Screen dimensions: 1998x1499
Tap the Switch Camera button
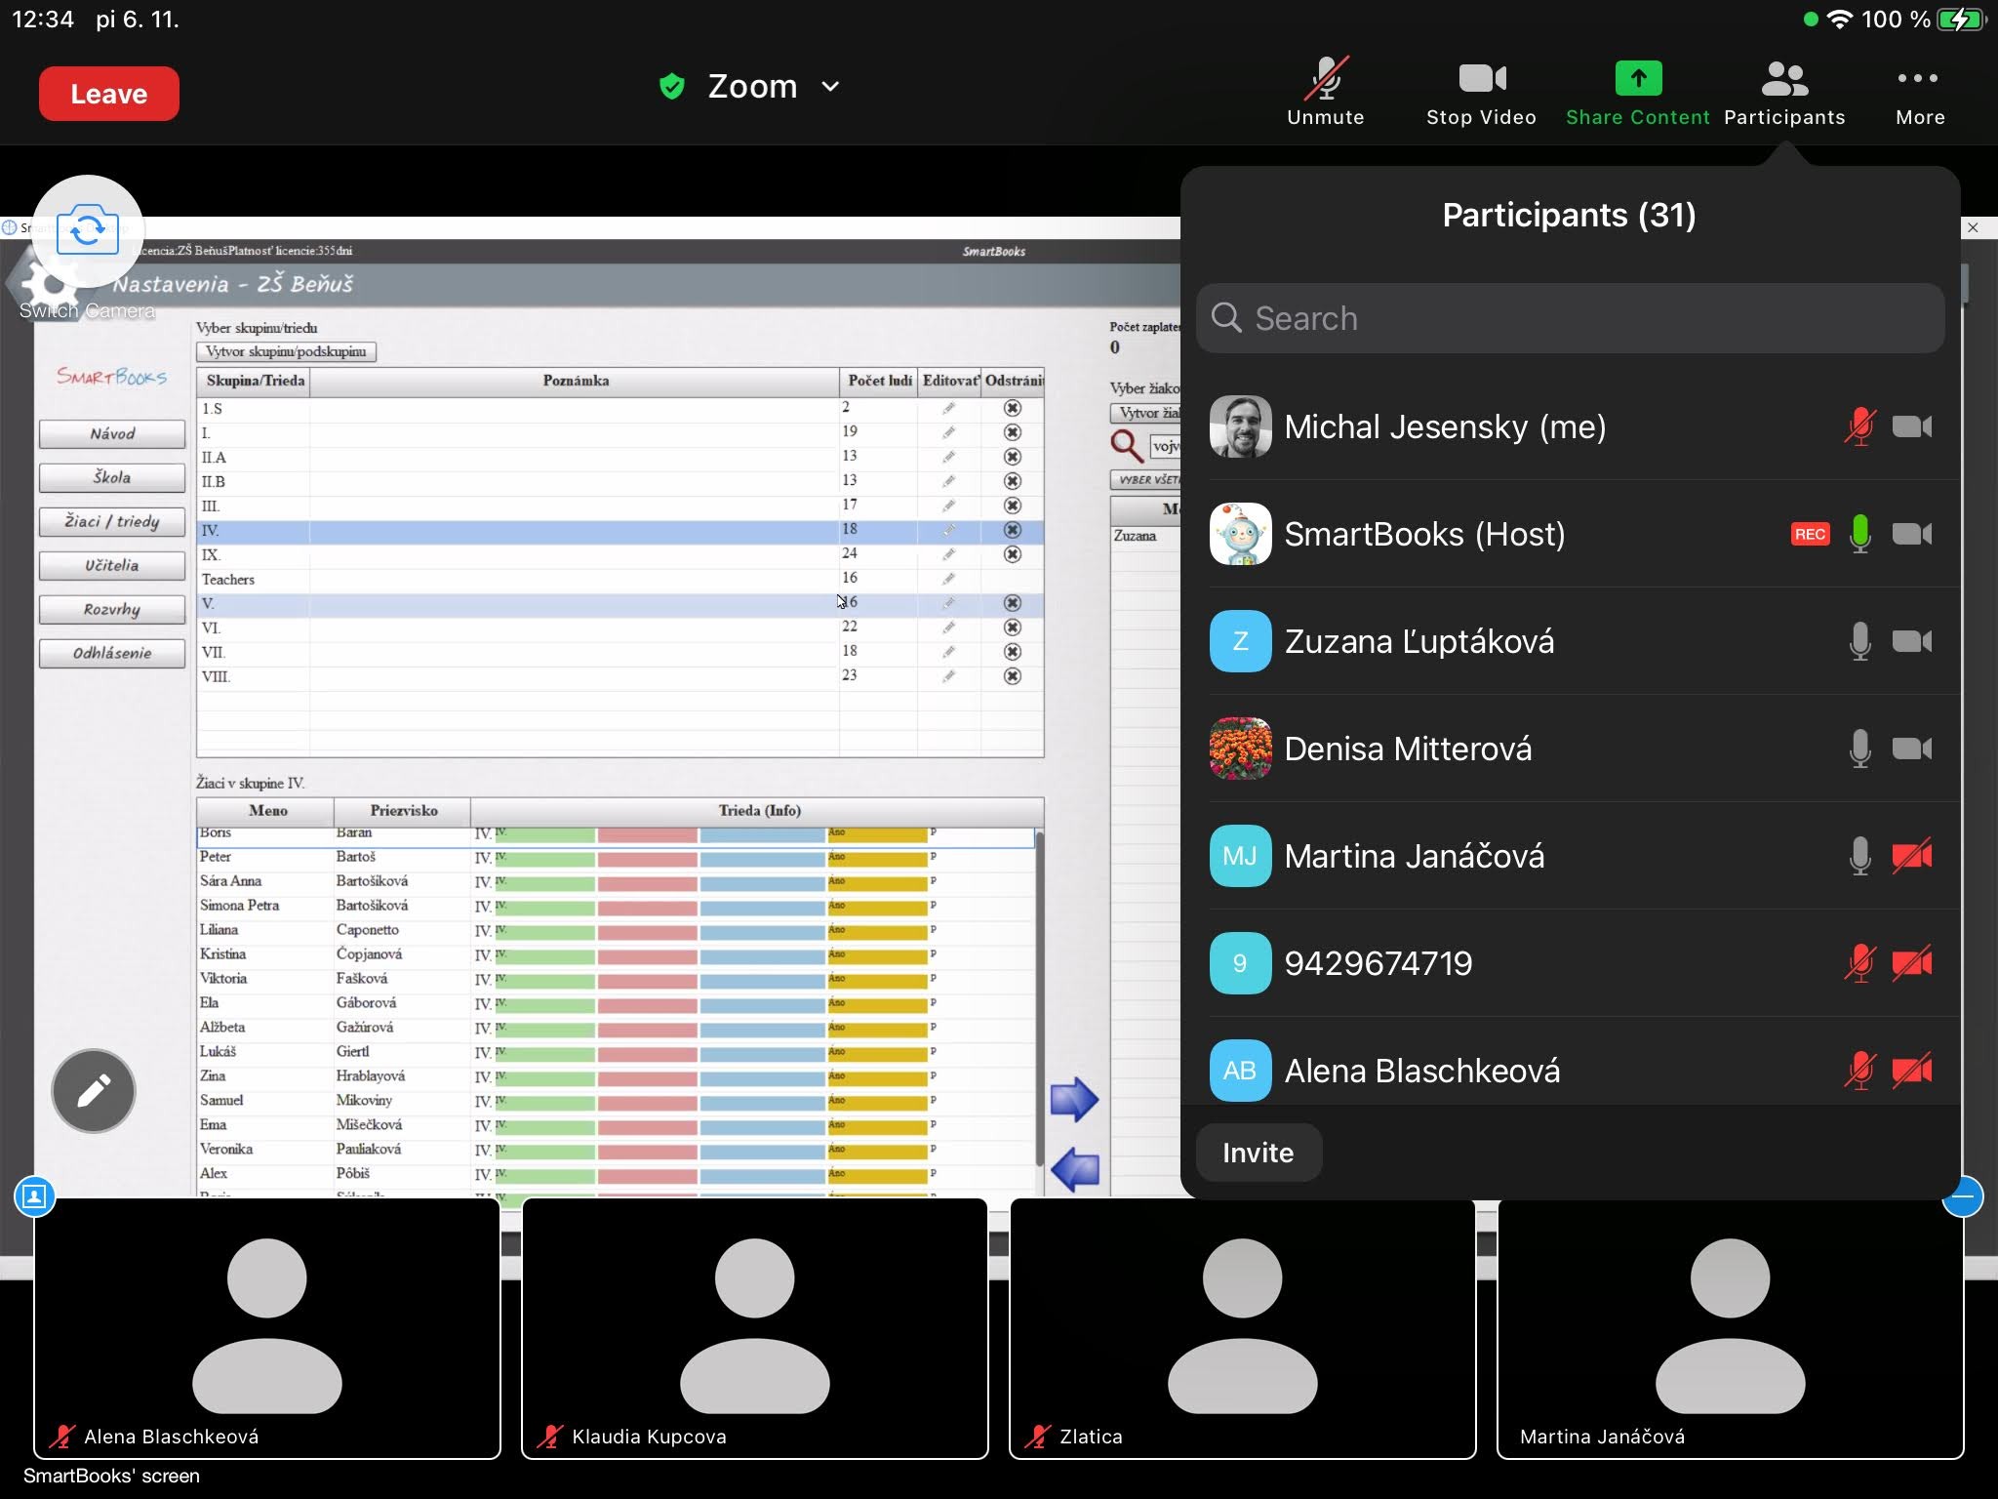88,231
